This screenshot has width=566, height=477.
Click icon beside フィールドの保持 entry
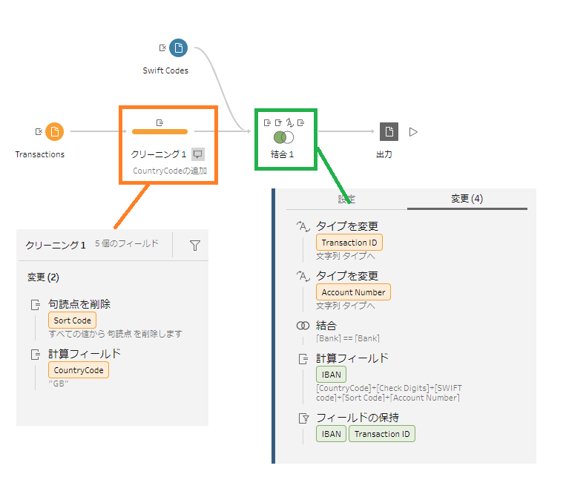(x=303, y=418)
